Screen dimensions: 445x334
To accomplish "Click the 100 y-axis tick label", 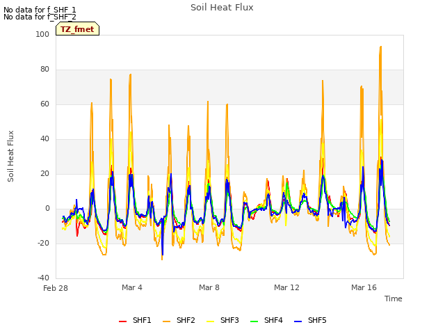I will 42,34.
